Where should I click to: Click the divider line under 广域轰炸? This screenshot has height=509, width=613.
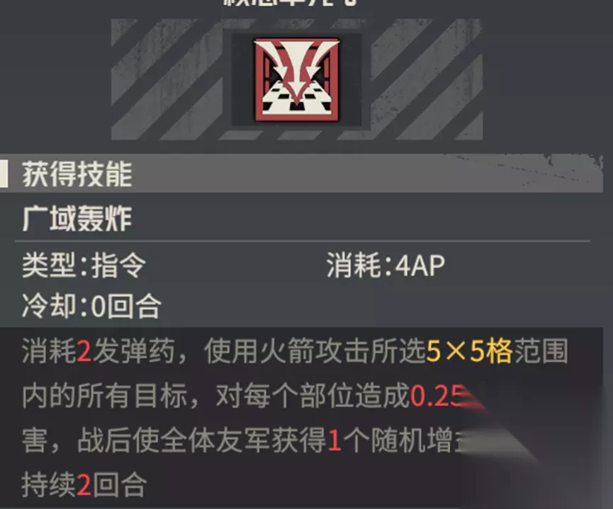(302, 241)
